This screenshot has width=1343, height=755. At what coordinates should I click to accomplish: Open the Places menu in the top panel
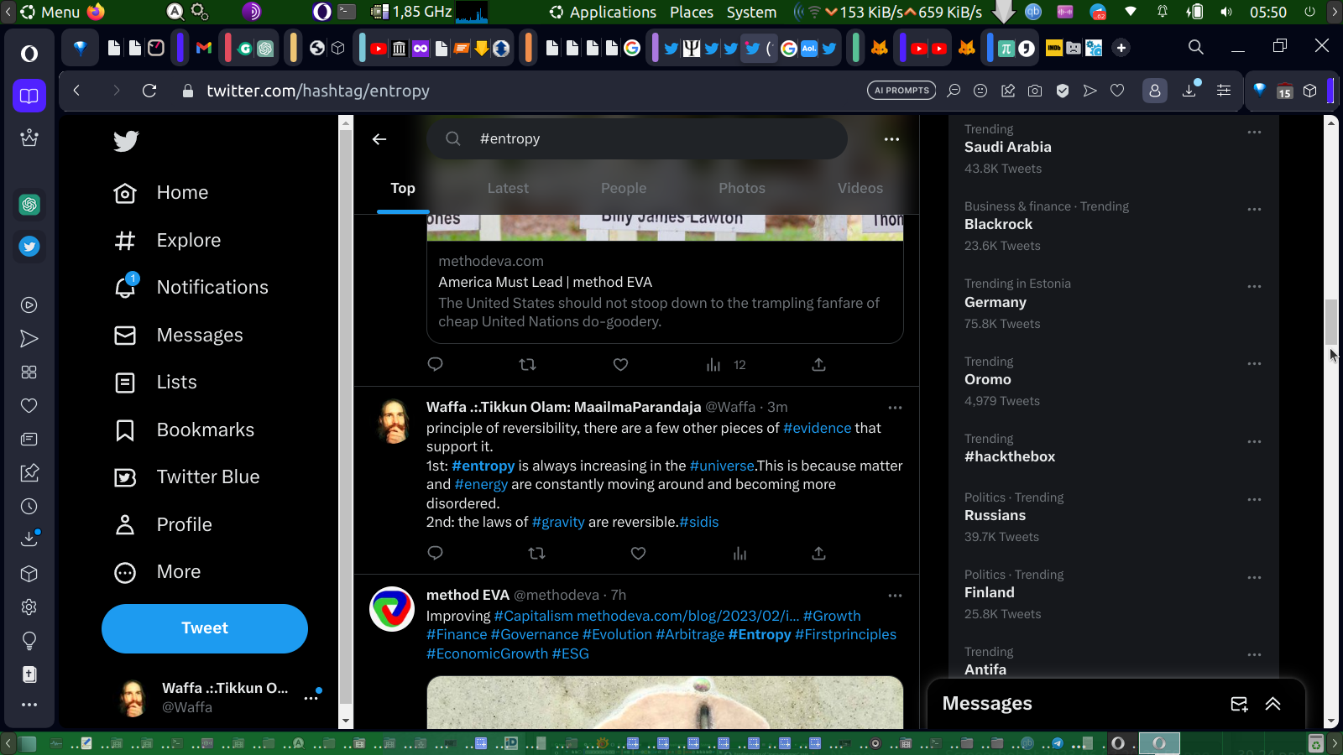point(692,12)
